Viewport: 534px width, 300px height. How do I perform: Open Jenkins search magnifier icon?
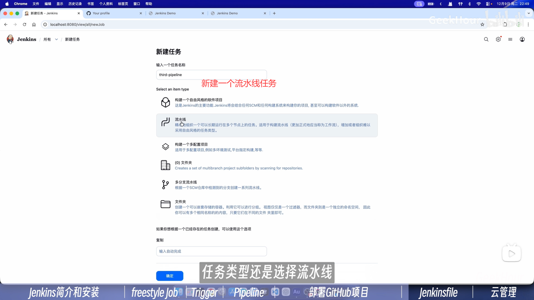click(x=486, y=39)
